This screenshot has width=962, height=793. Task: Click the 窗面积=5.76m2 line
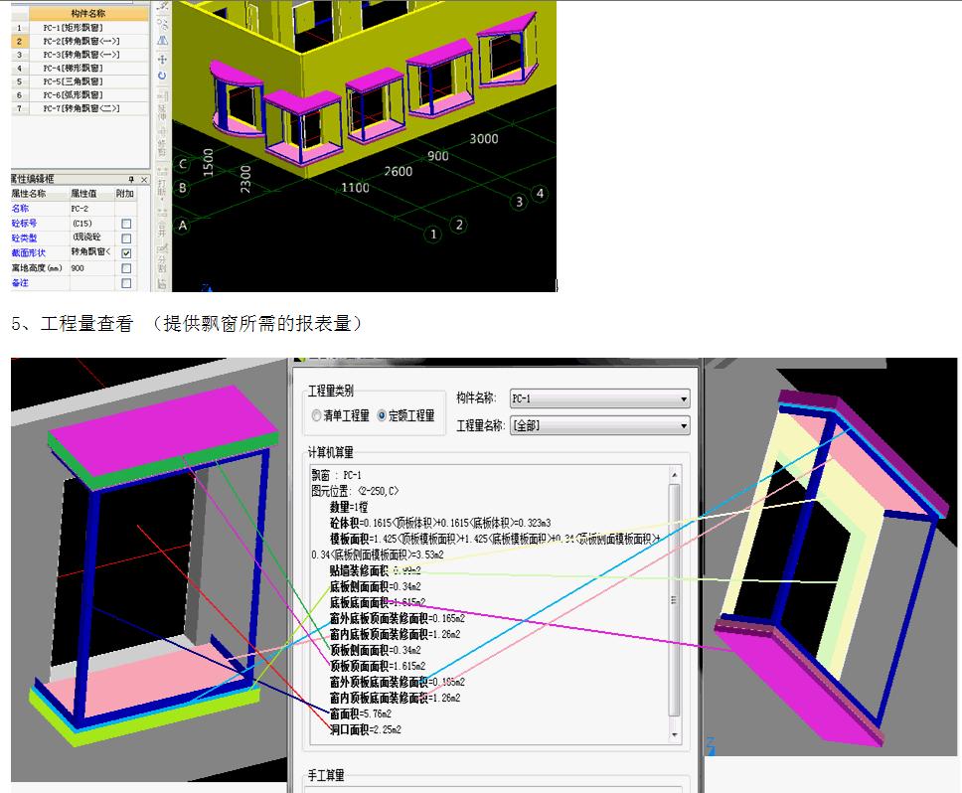(x=360, y=714)
